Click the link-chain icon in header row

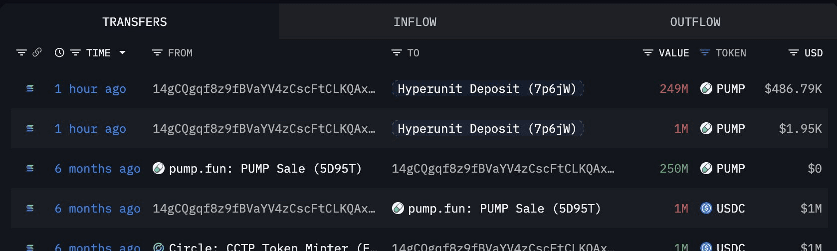pos(37,52)
